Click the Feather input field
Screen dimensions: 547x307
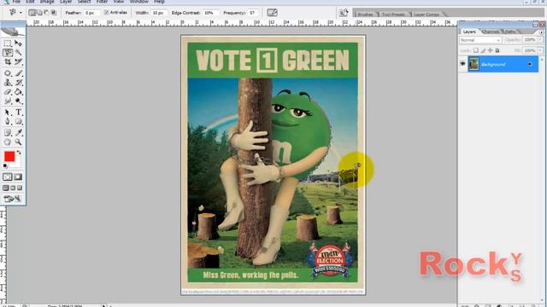[91, 13]
